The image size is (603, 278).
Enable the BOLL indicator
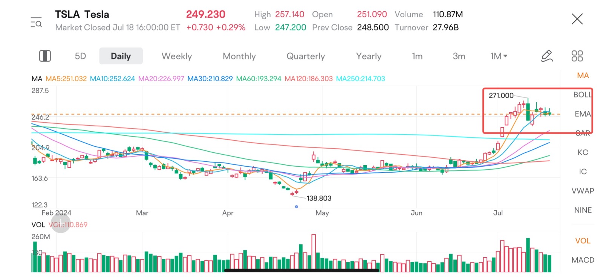[583, 95]
